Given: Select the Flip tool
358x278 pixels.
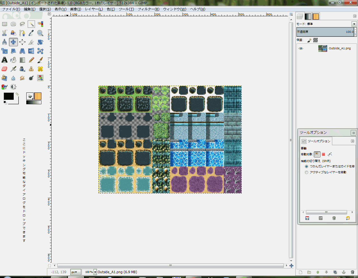Looking at the screenshot, I should point(31,51).
